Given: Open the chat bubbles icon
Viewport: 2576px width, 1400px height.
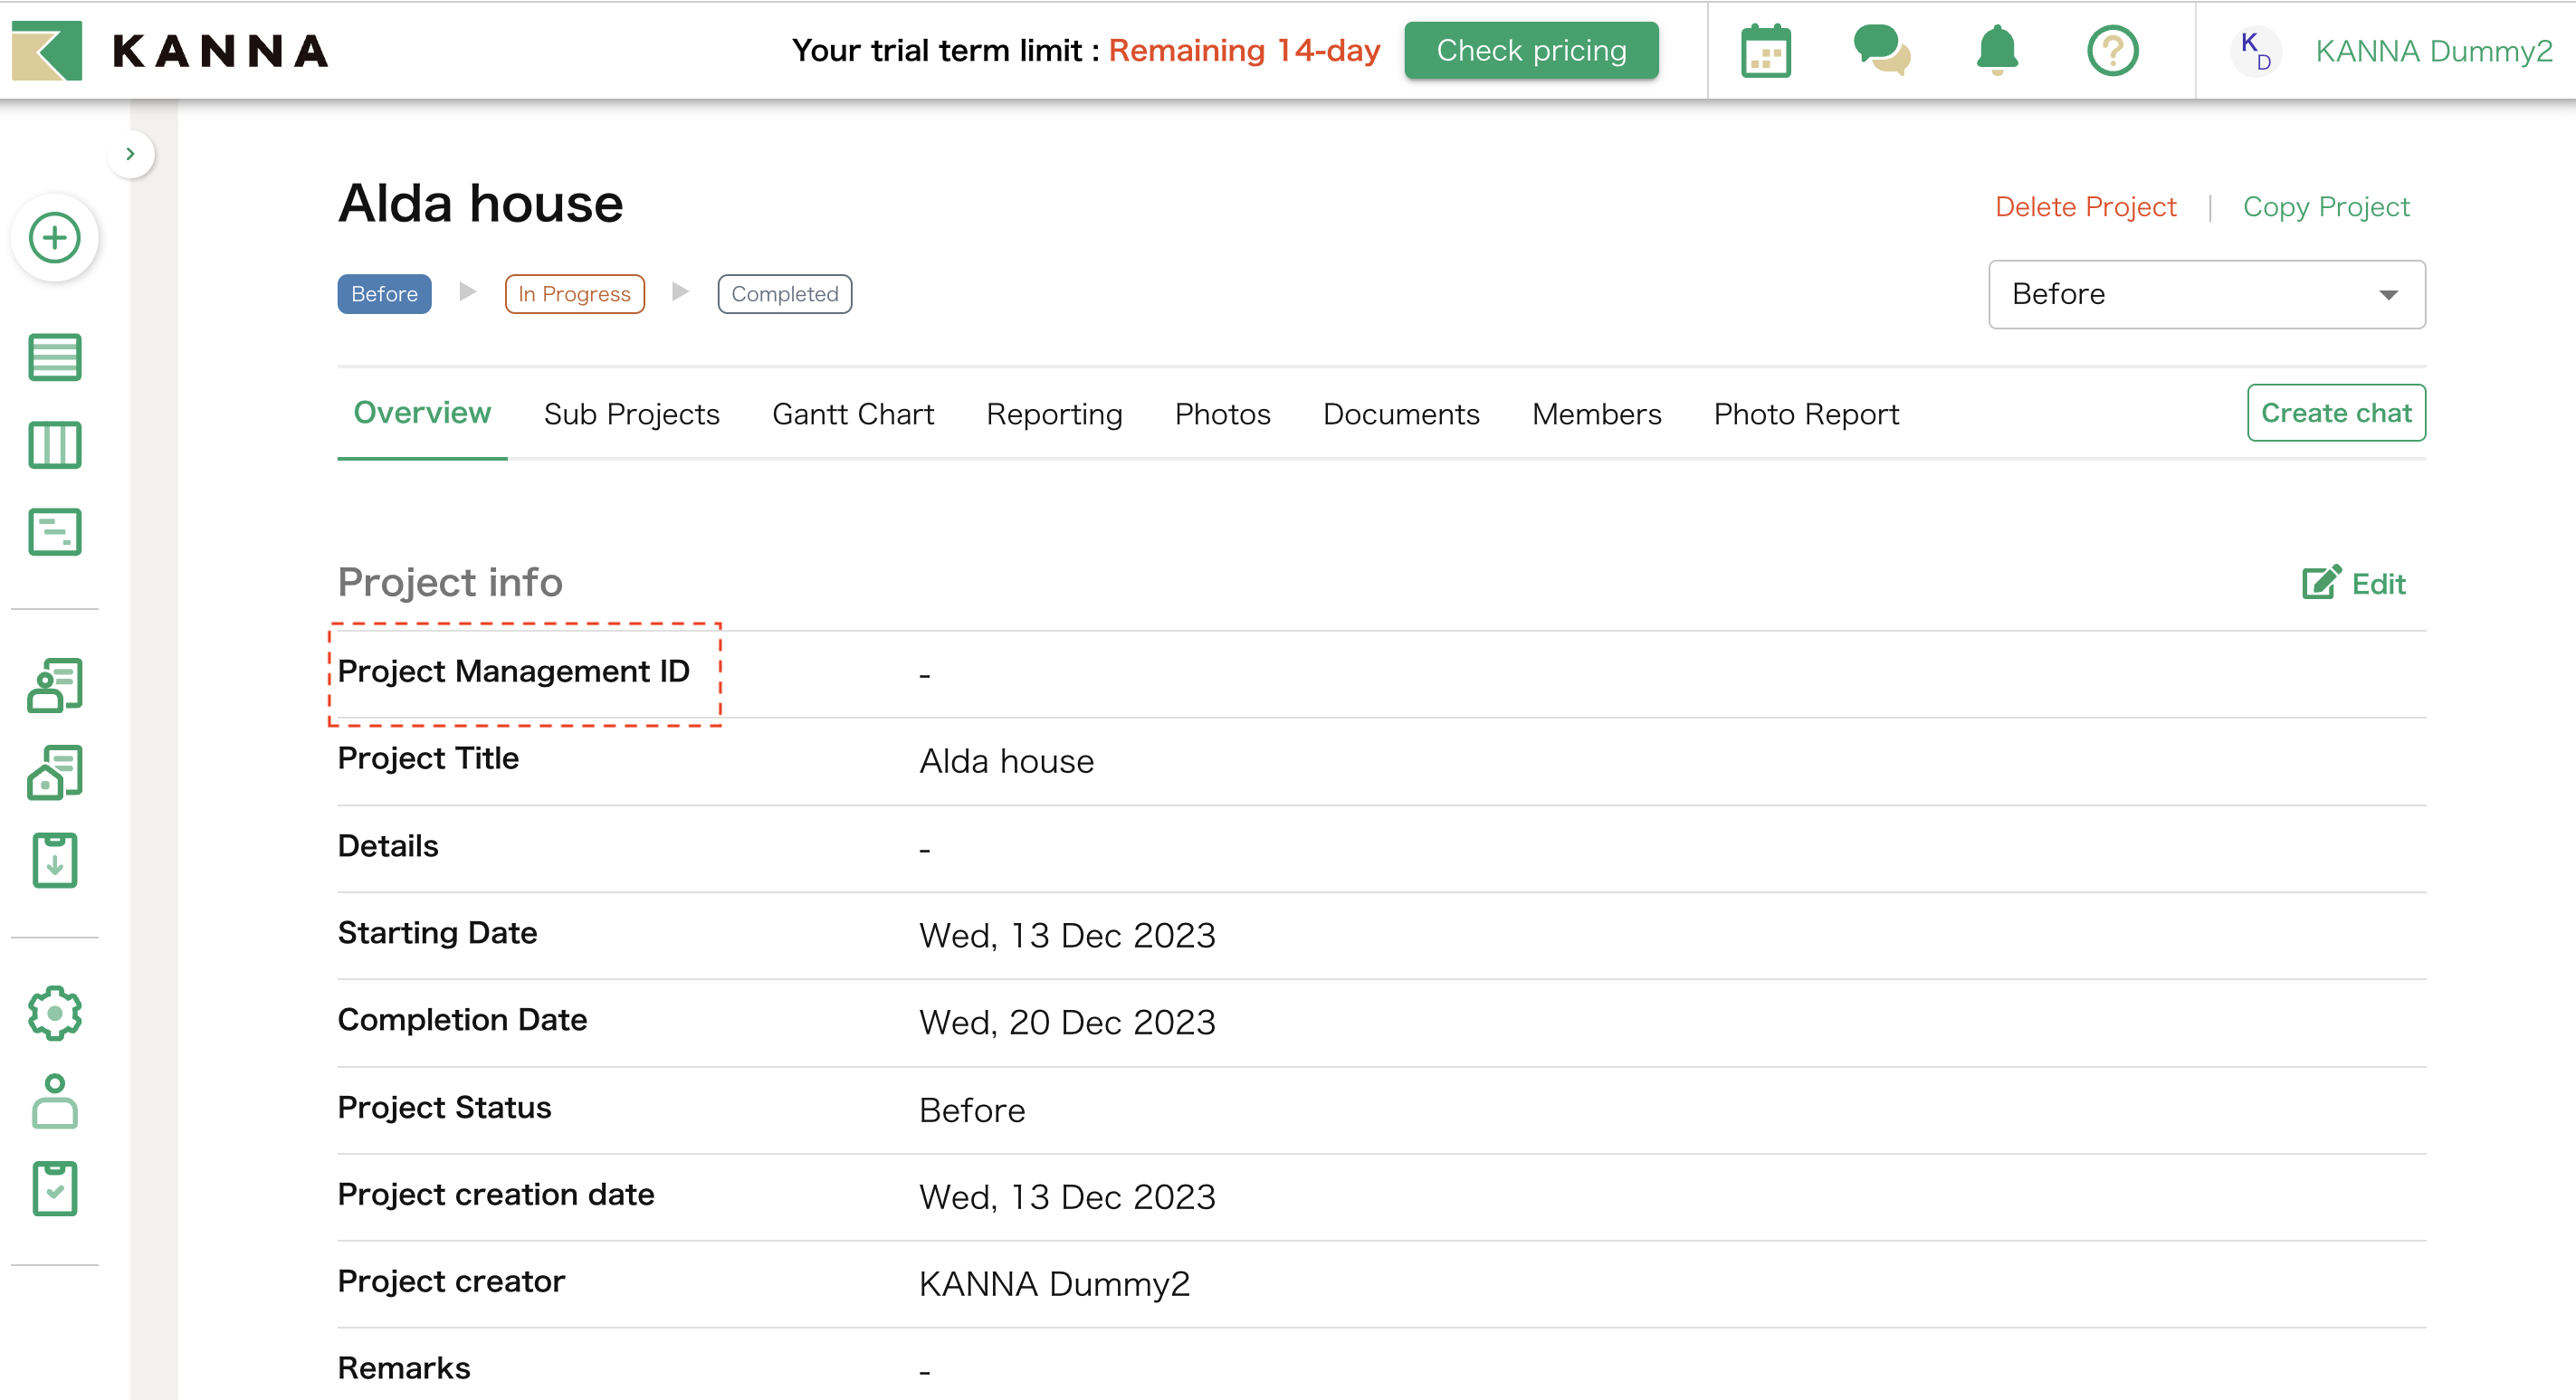Looking at the screenshot, I should tap(1880, 51).
